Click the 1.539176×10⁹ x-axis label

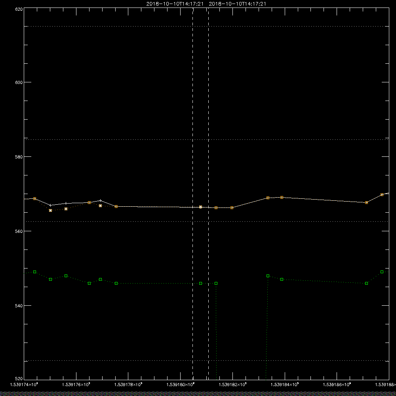[x=76, y=385]
